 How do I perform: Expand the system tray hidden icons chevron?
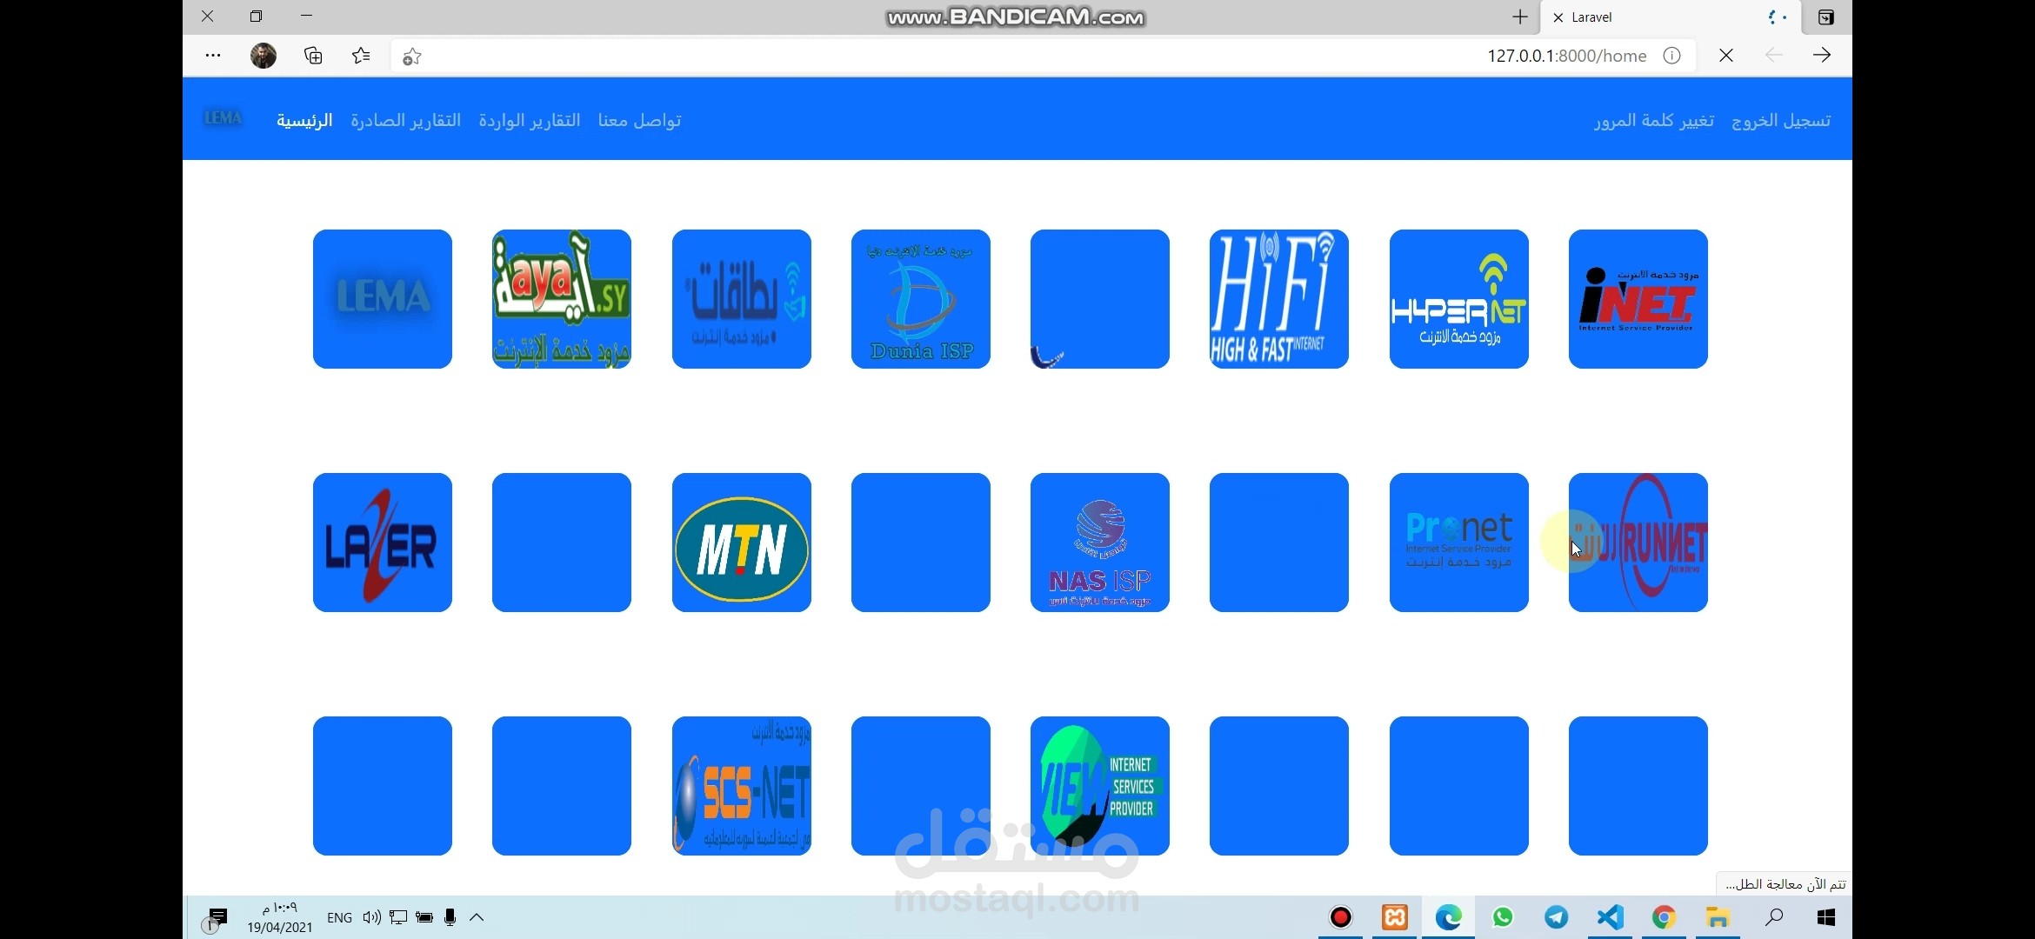point(477,917)
